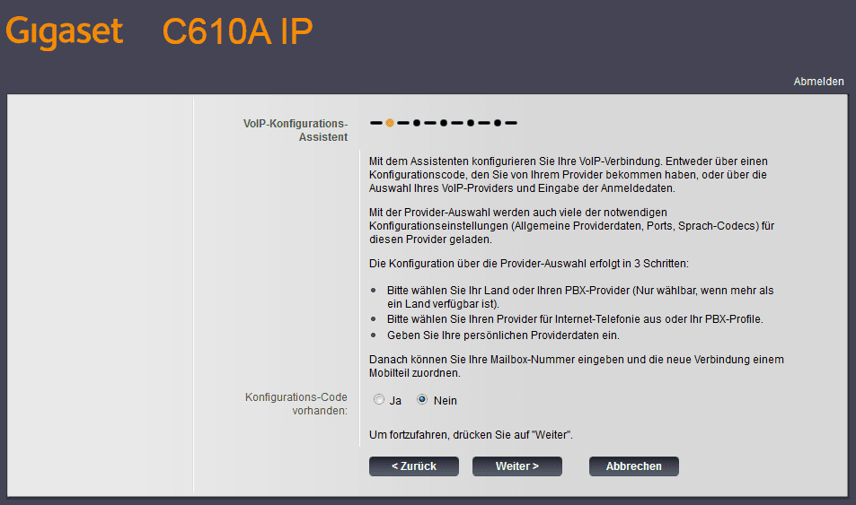
Task: Click the fourth progress step dot
Action: click(471, 123)
